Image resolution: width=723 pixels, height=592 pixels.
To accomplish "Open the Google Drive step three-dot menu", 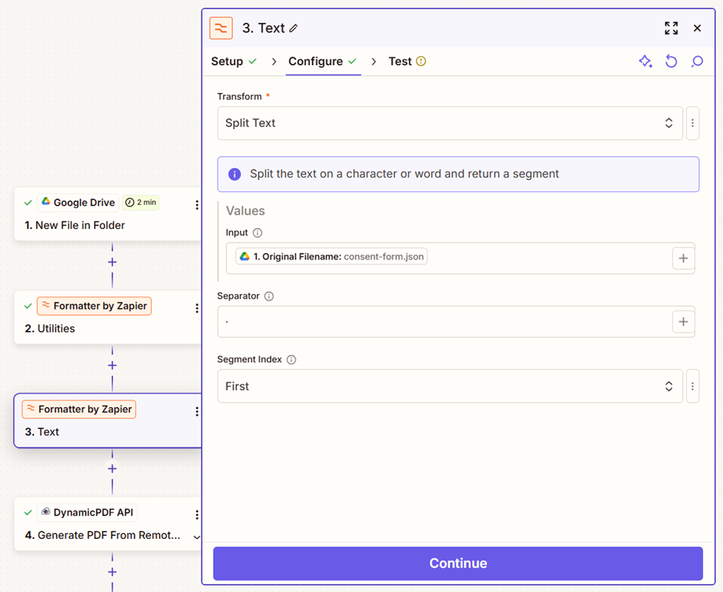I will [197, 205].
